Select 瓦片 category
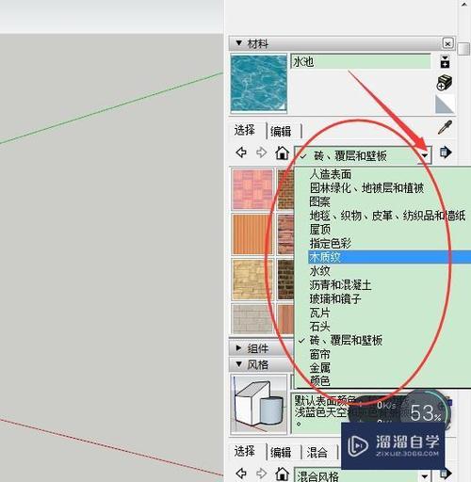This screenshot has height=482, width=471. tap(319, 313)
